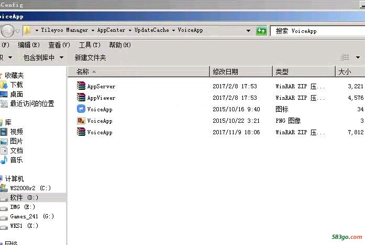Sort by the 修改日期 column header
Screen dimensions: 365x245
coord(241,72)
